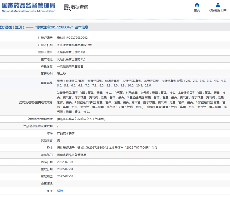
Task: Click the 产品储存条件及有效期 label
Action: coord(38,126)
